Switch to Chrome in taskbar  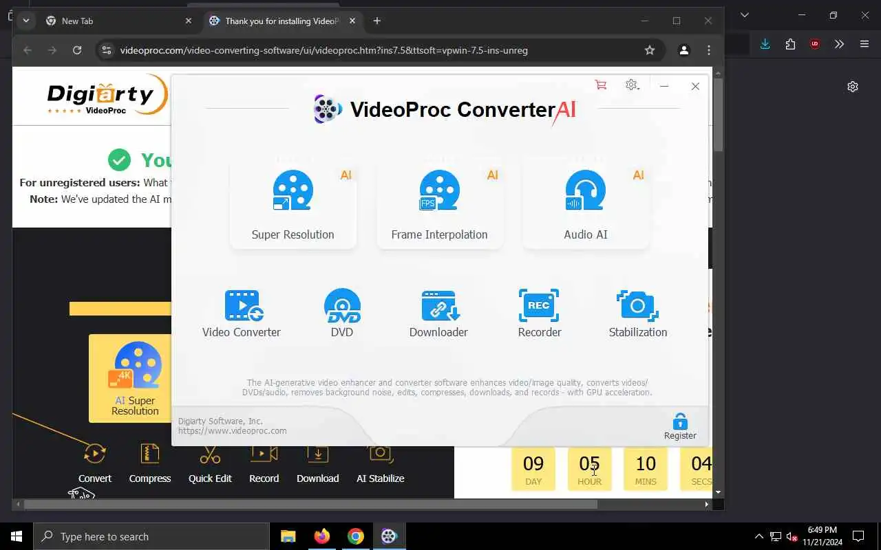click(x=355, y=536)
